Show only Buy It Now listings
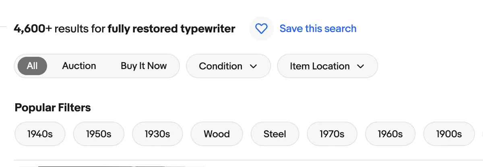This screenshot has width=483, height=167. [x=144, y=66]
